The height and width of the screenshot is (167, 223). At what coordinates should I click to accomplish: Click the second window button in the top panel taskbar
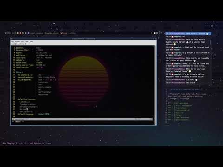click(x=52, y=33)
